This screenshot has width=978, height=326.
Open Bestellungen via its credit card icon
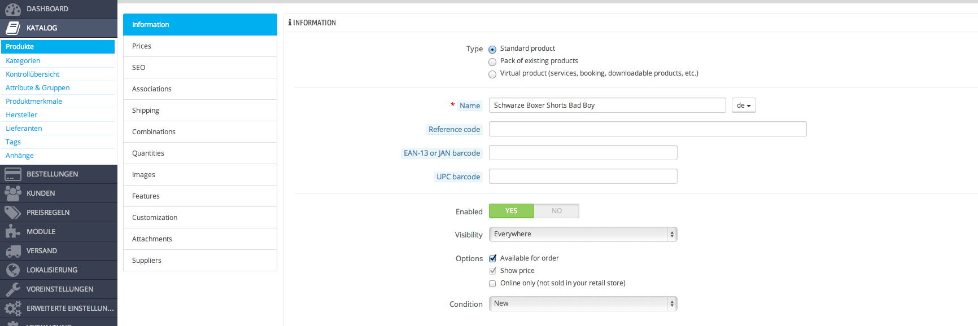coord(12,174)
